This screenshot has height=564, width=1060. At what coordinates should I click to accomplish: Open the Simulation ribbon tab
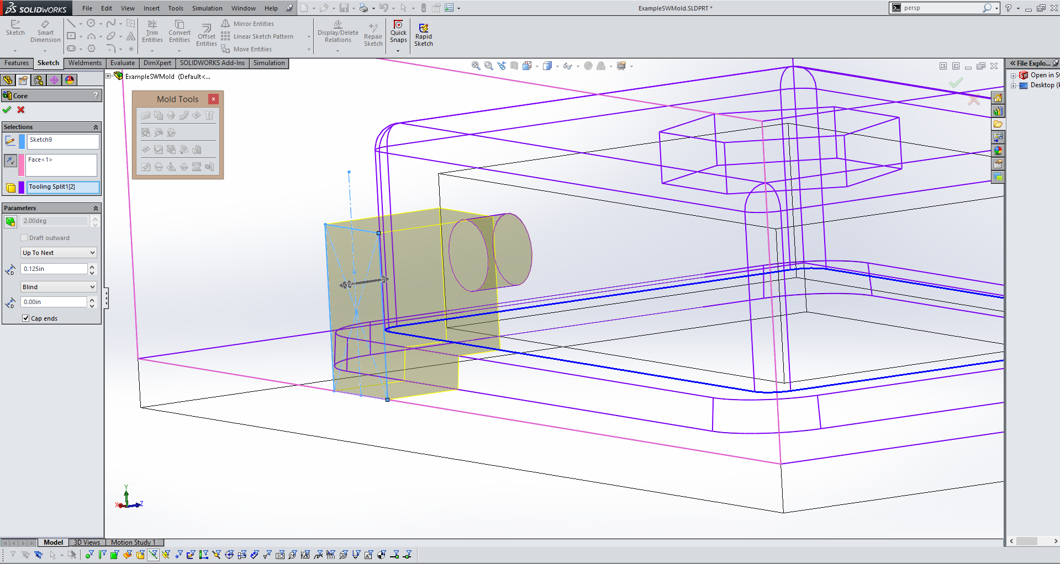point(269,63)
